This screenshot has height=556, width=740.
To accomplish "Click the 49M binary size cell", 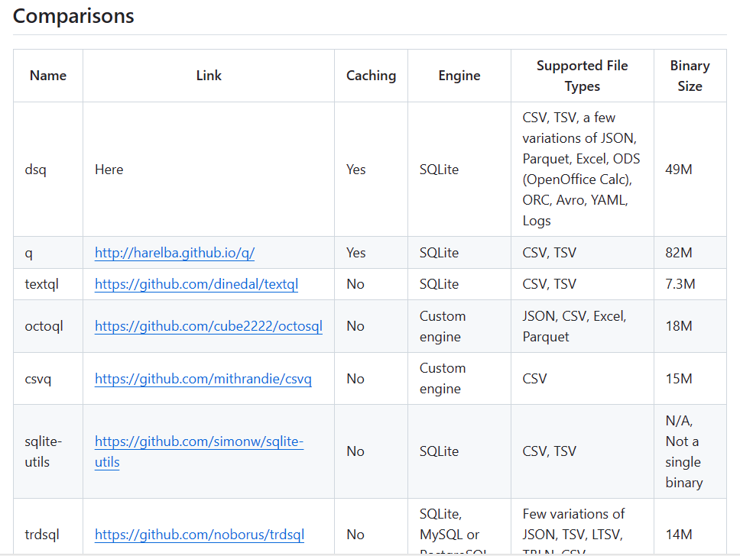I will point(679,170).
